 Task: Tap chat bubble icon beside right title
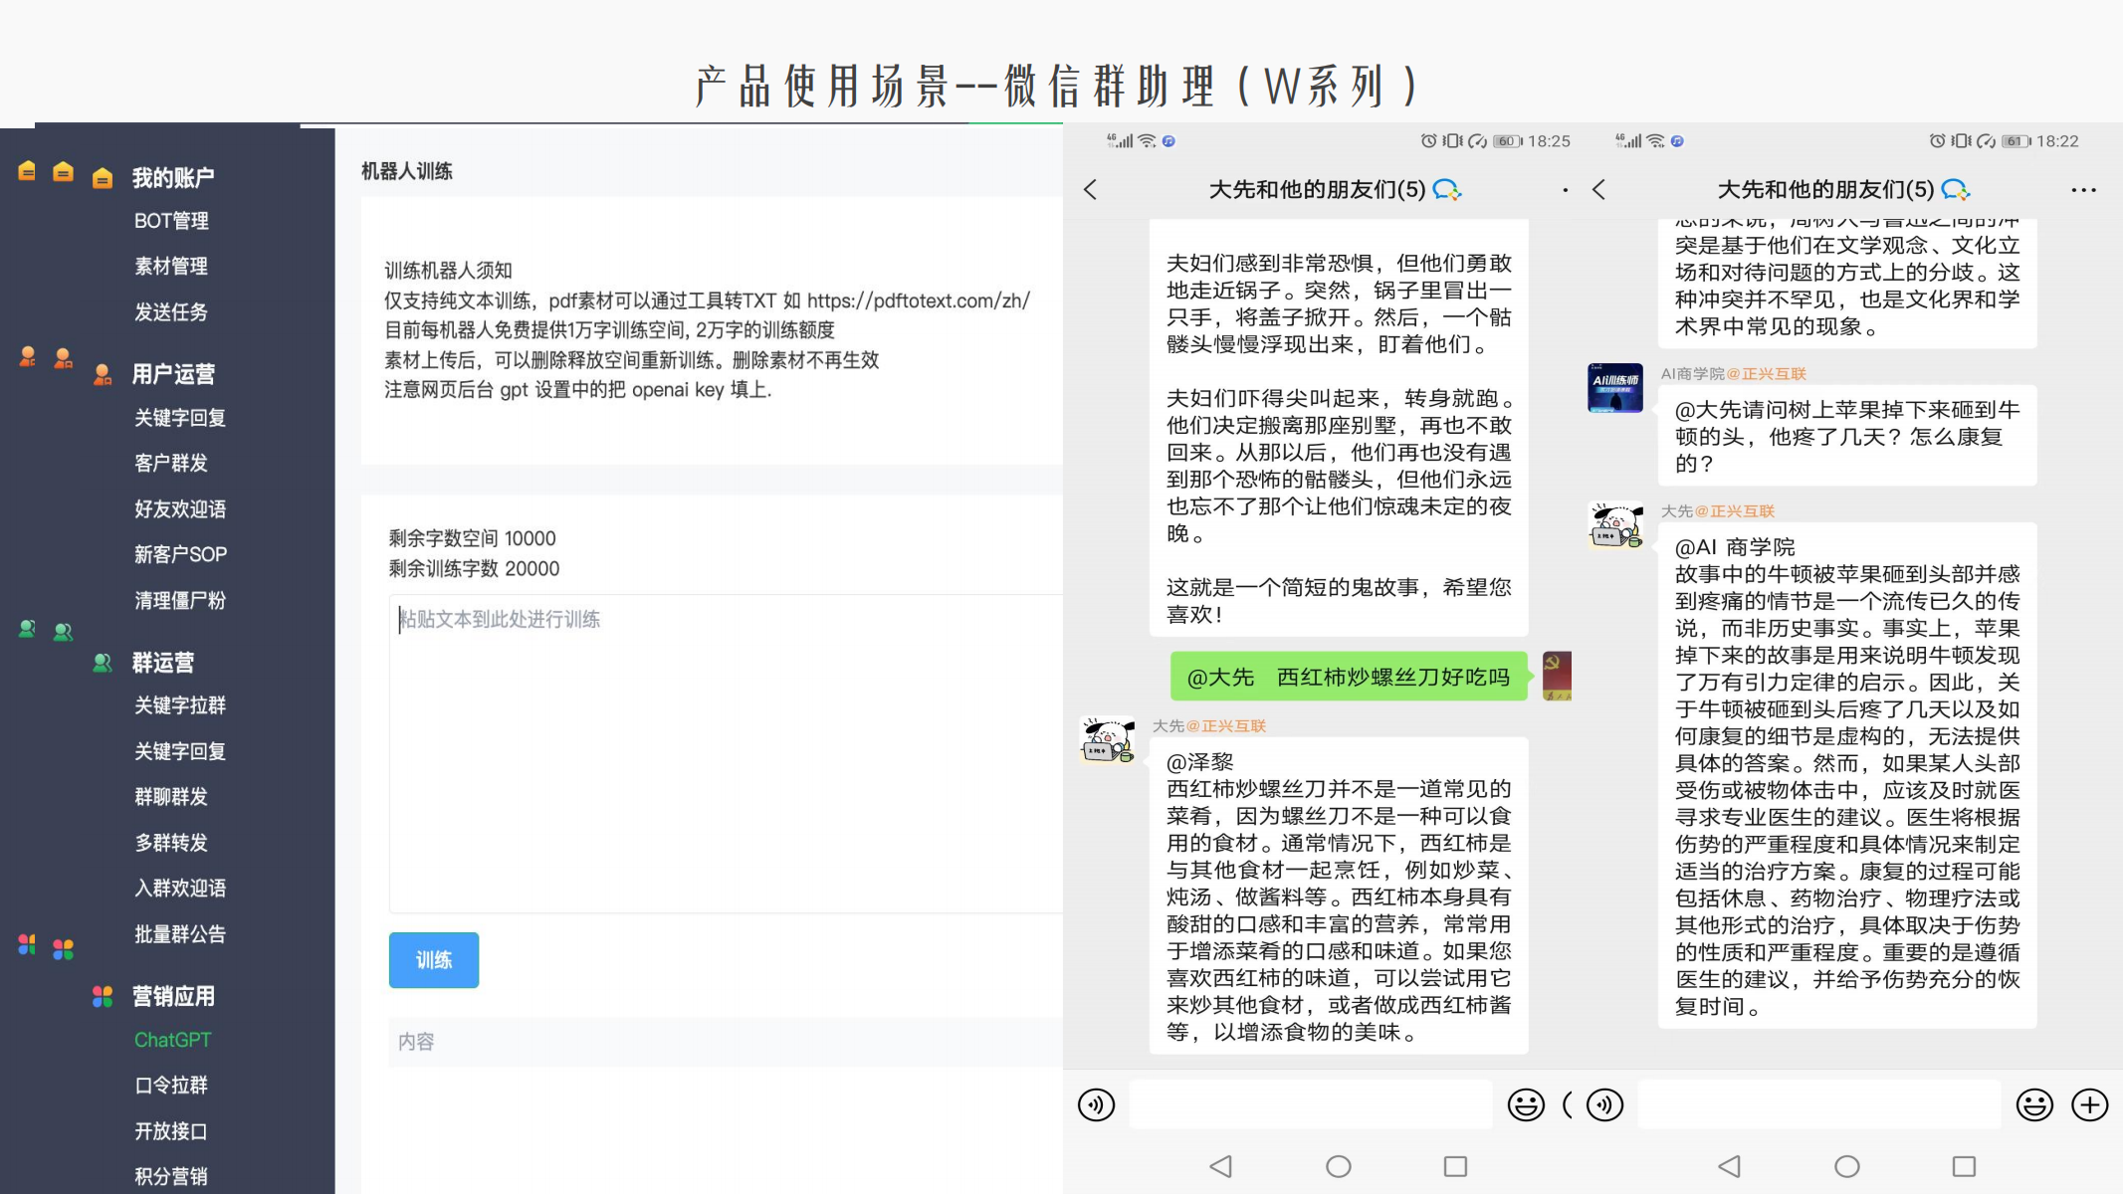pos(1956,190)
